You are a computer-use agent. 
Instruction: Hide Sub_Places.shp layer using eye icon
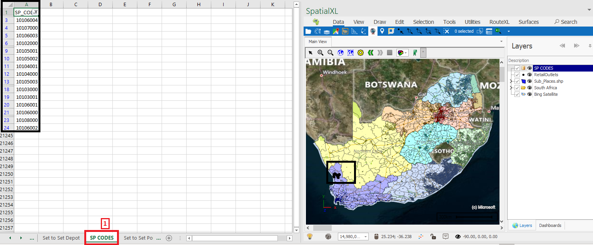click(530, 81)
